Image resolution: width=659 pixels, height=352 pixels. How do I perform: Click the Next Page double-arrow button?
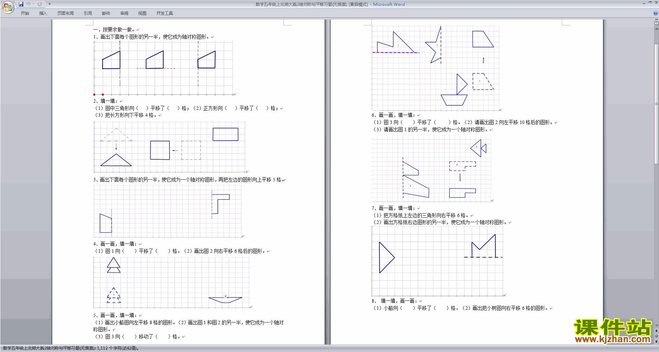(657, 341)
